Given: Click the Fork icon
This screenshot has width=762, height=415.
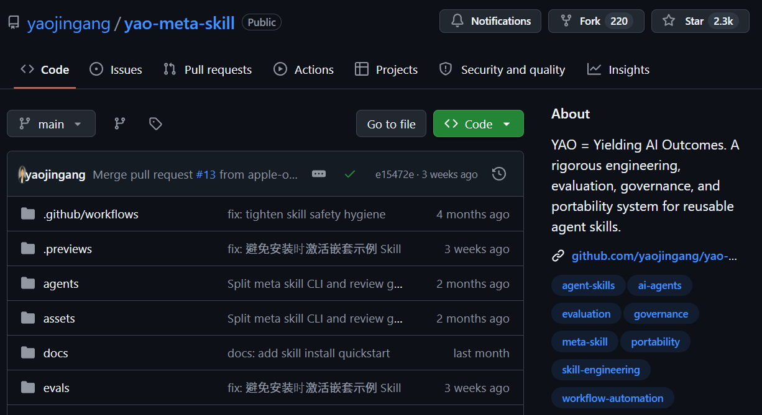Looking at the screenshot, I should tap(566, 21).
